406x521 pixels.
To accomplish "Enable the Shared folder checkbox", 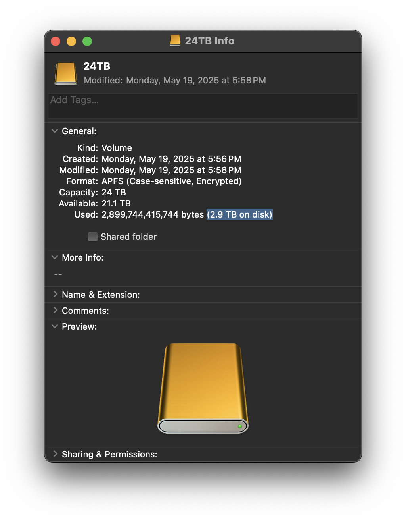I will tap(93, 237).
